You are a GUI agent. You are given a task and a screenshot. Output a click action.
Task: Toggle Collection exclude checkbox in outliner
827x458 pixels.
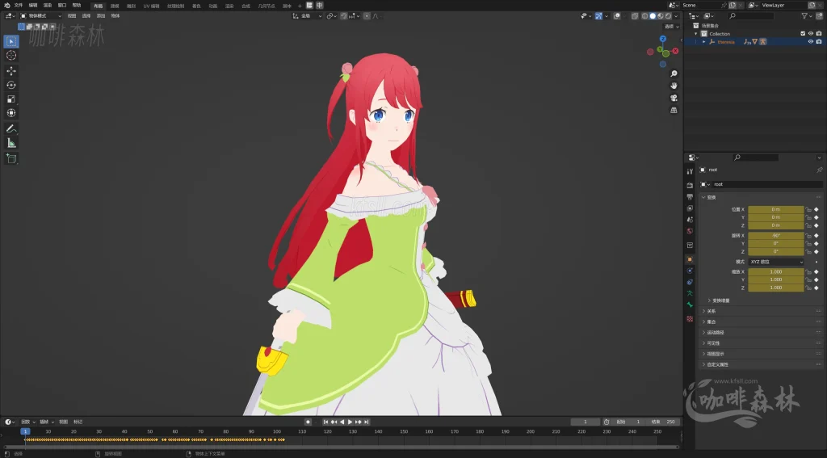[803, 33]
